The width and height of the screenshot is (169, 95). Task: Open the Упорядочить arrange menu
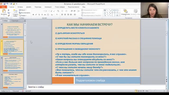(125, 12)
